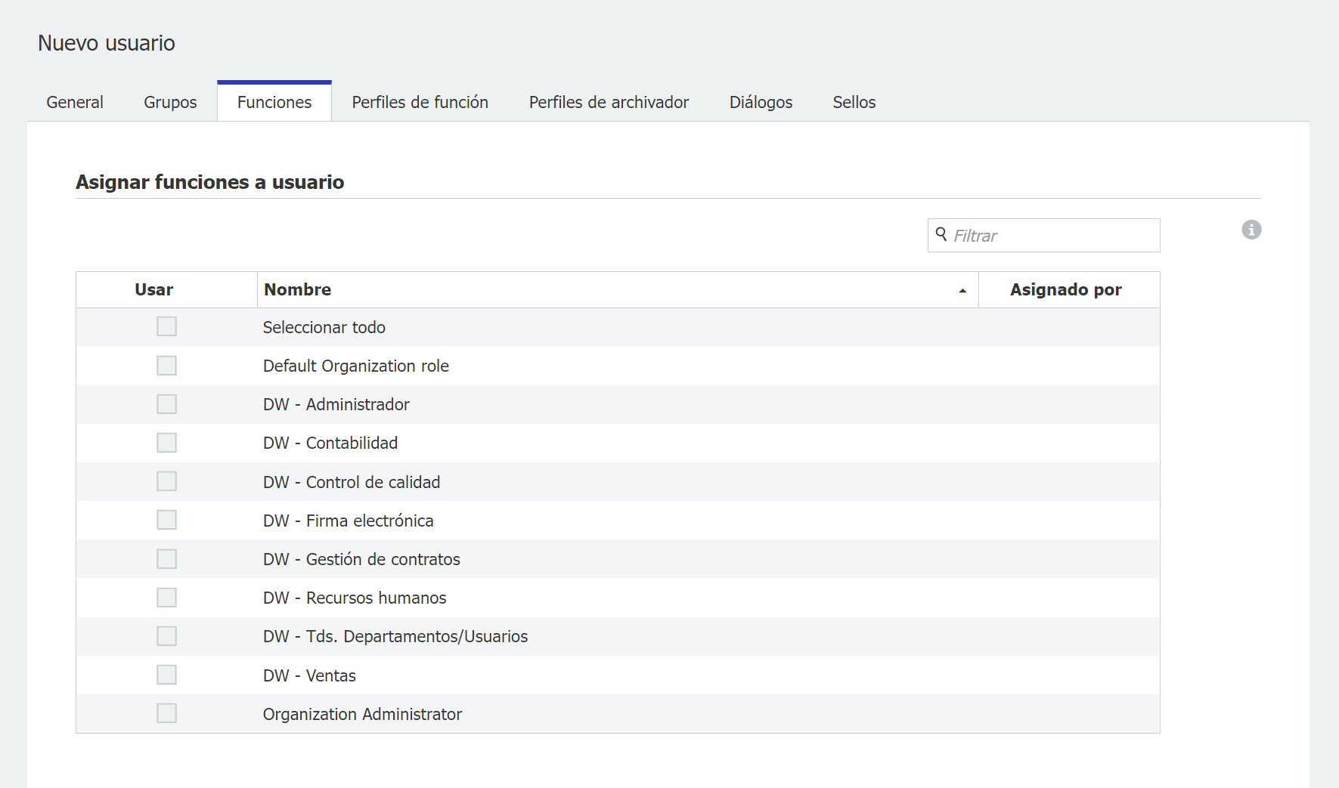Viewport: 1339px width, 788px height.
Task: Switch to the General tab
Action: pyautogui.click(x=75, y=102)
